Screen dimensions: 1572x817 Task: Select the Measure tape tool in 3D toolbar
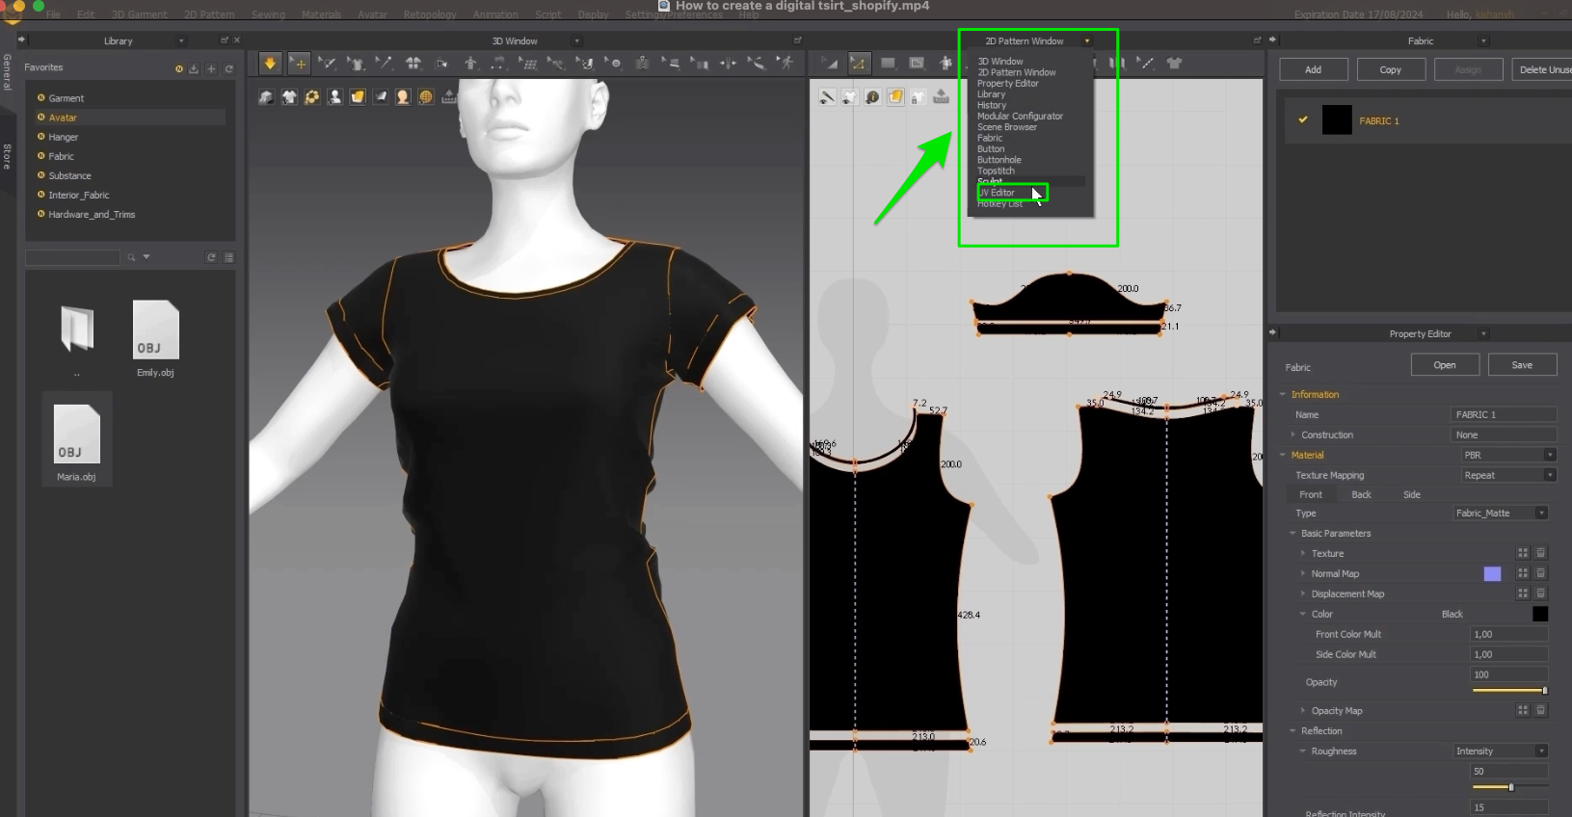758,64
